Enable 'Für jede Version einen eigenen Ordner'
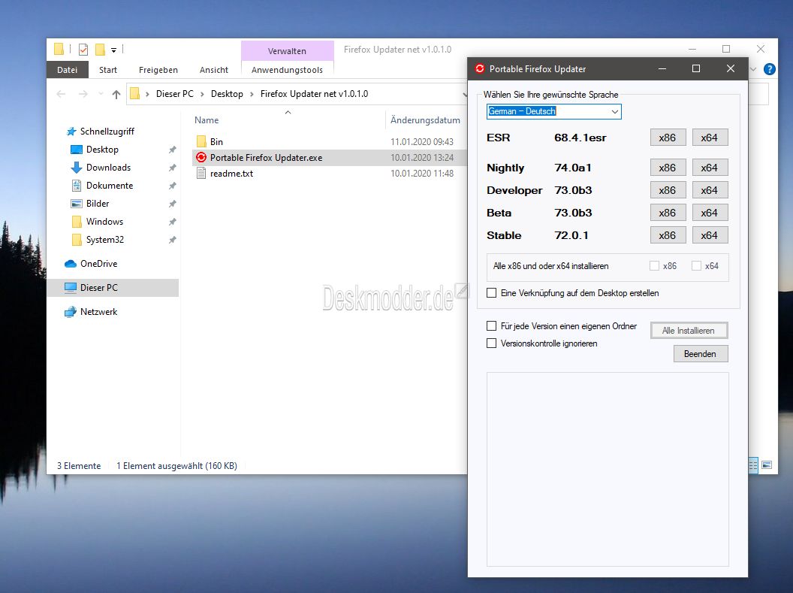The image size is (793, 593). pyautogui.click(x=491, y=326)
